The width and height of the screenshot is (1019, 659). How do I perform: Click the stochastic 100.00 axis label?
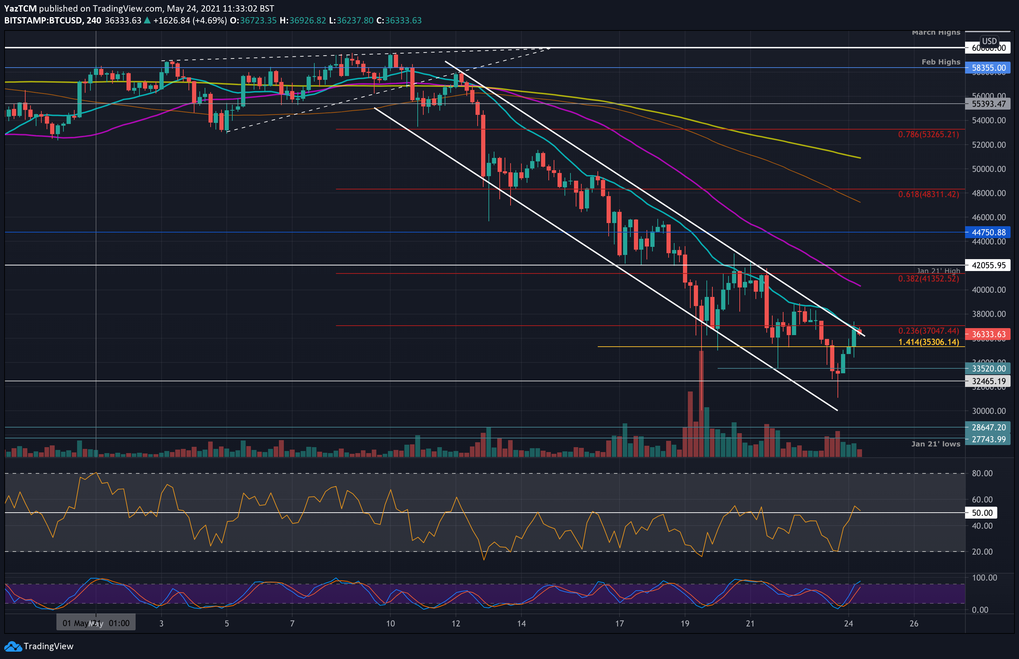click(985, 578)
